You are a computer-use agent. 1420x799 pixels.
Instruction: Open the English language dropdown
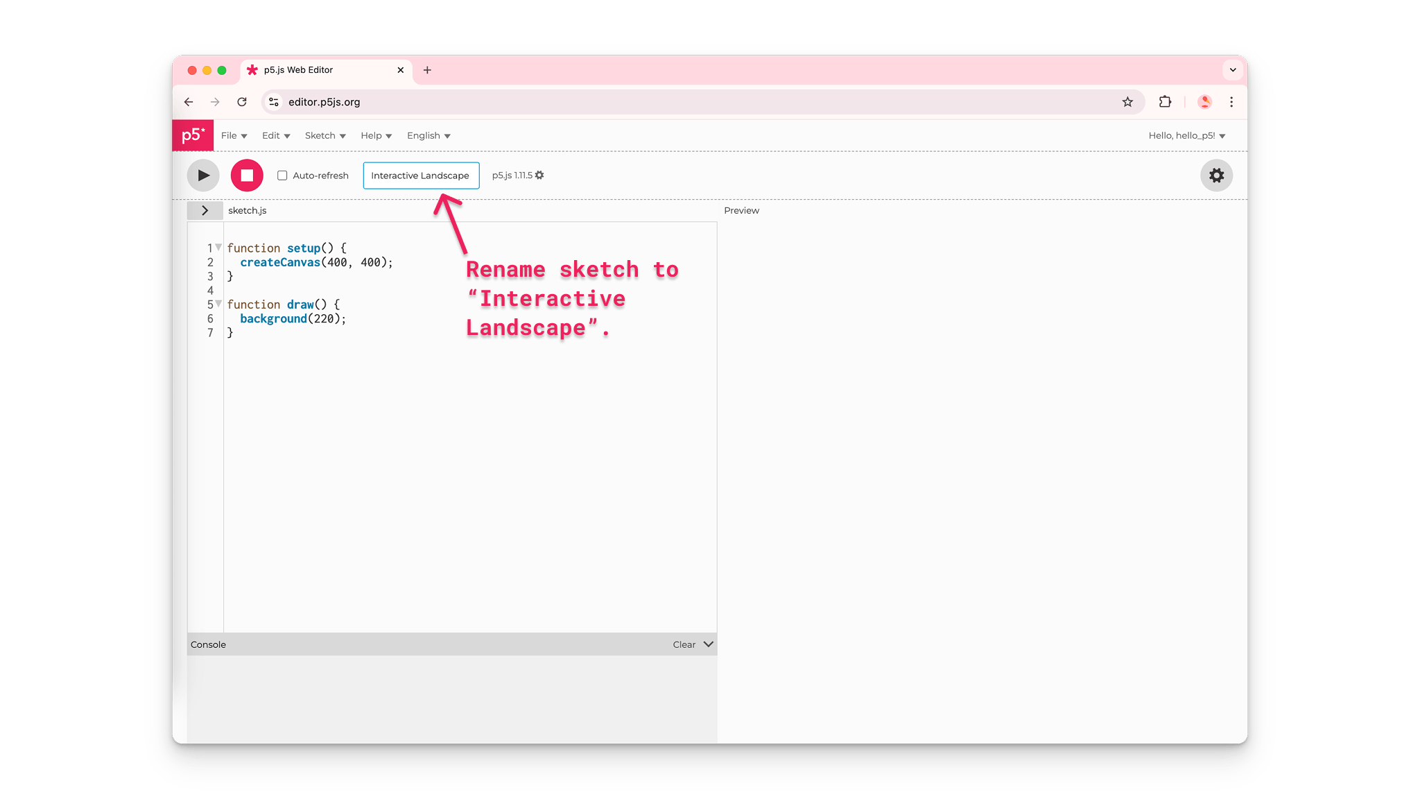[x=428, y=135]
